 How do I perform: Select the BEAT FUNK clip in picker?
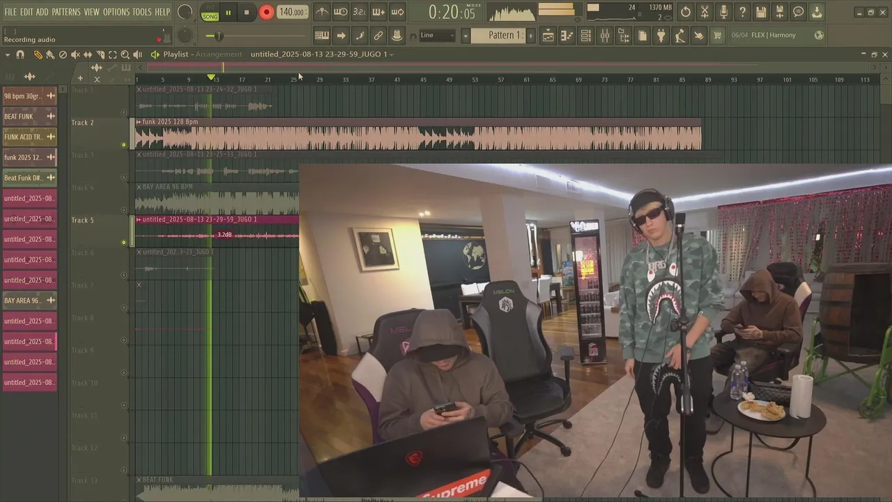[x=30, y=116]
